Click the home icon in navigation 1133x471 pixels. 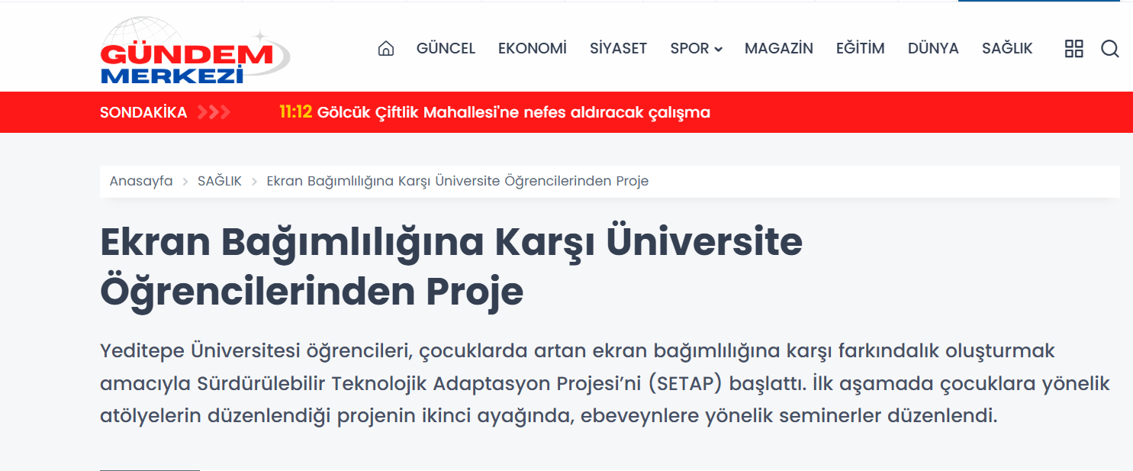click(x=386, y=49)
